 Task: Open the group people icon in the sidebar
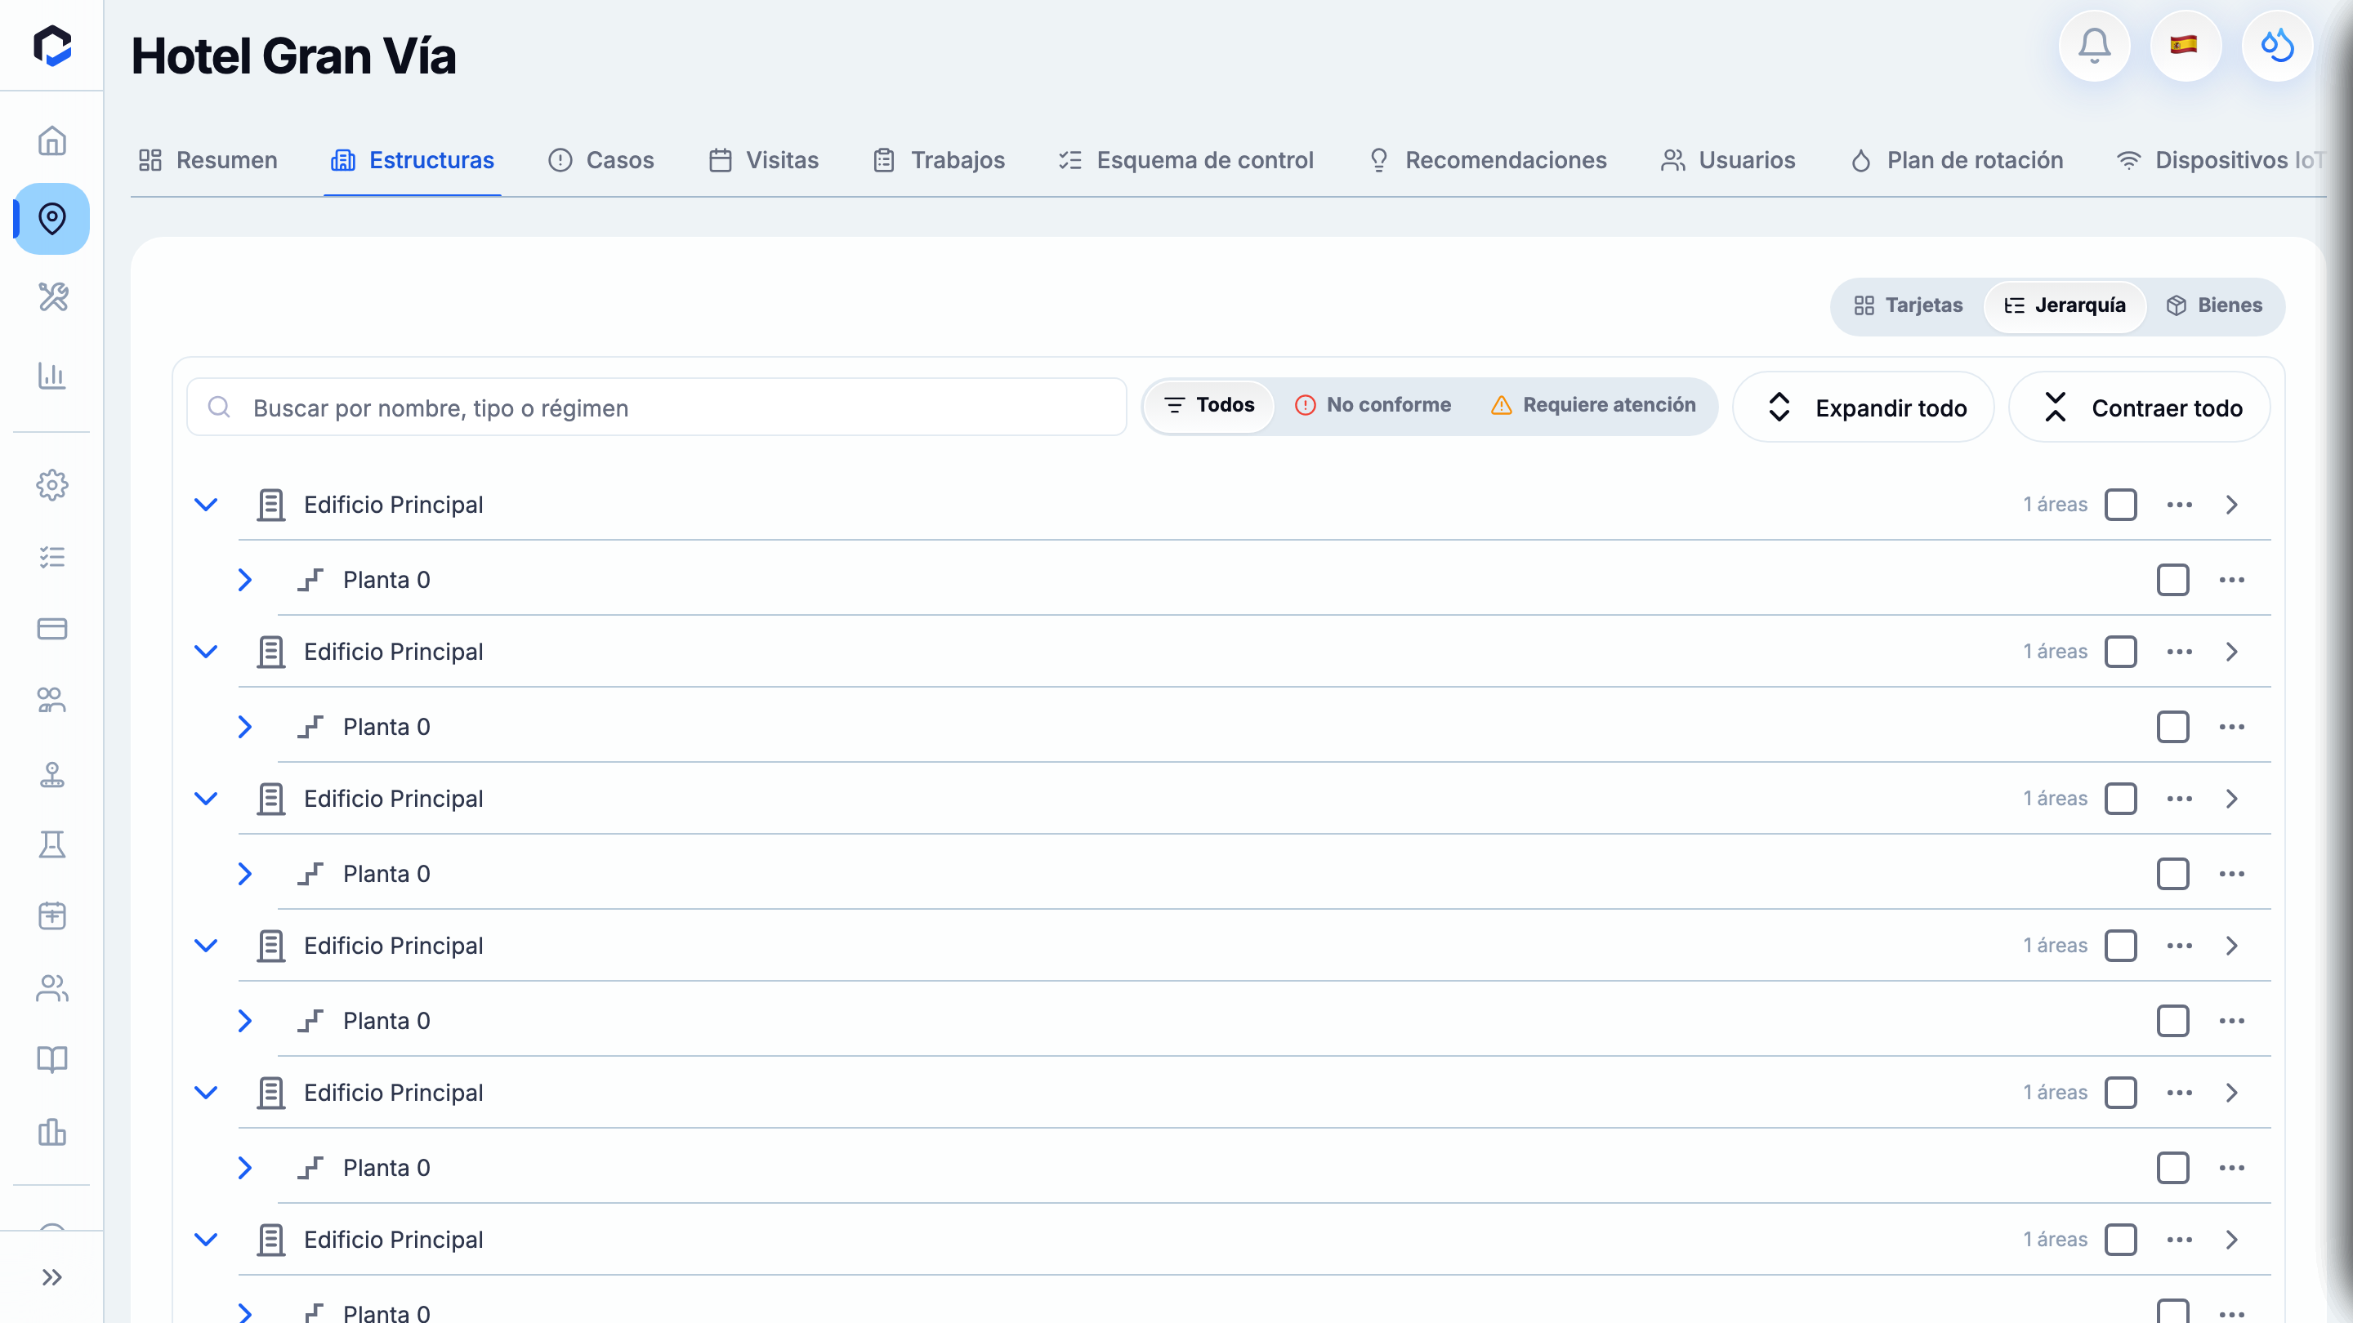(x=52, y=701)
